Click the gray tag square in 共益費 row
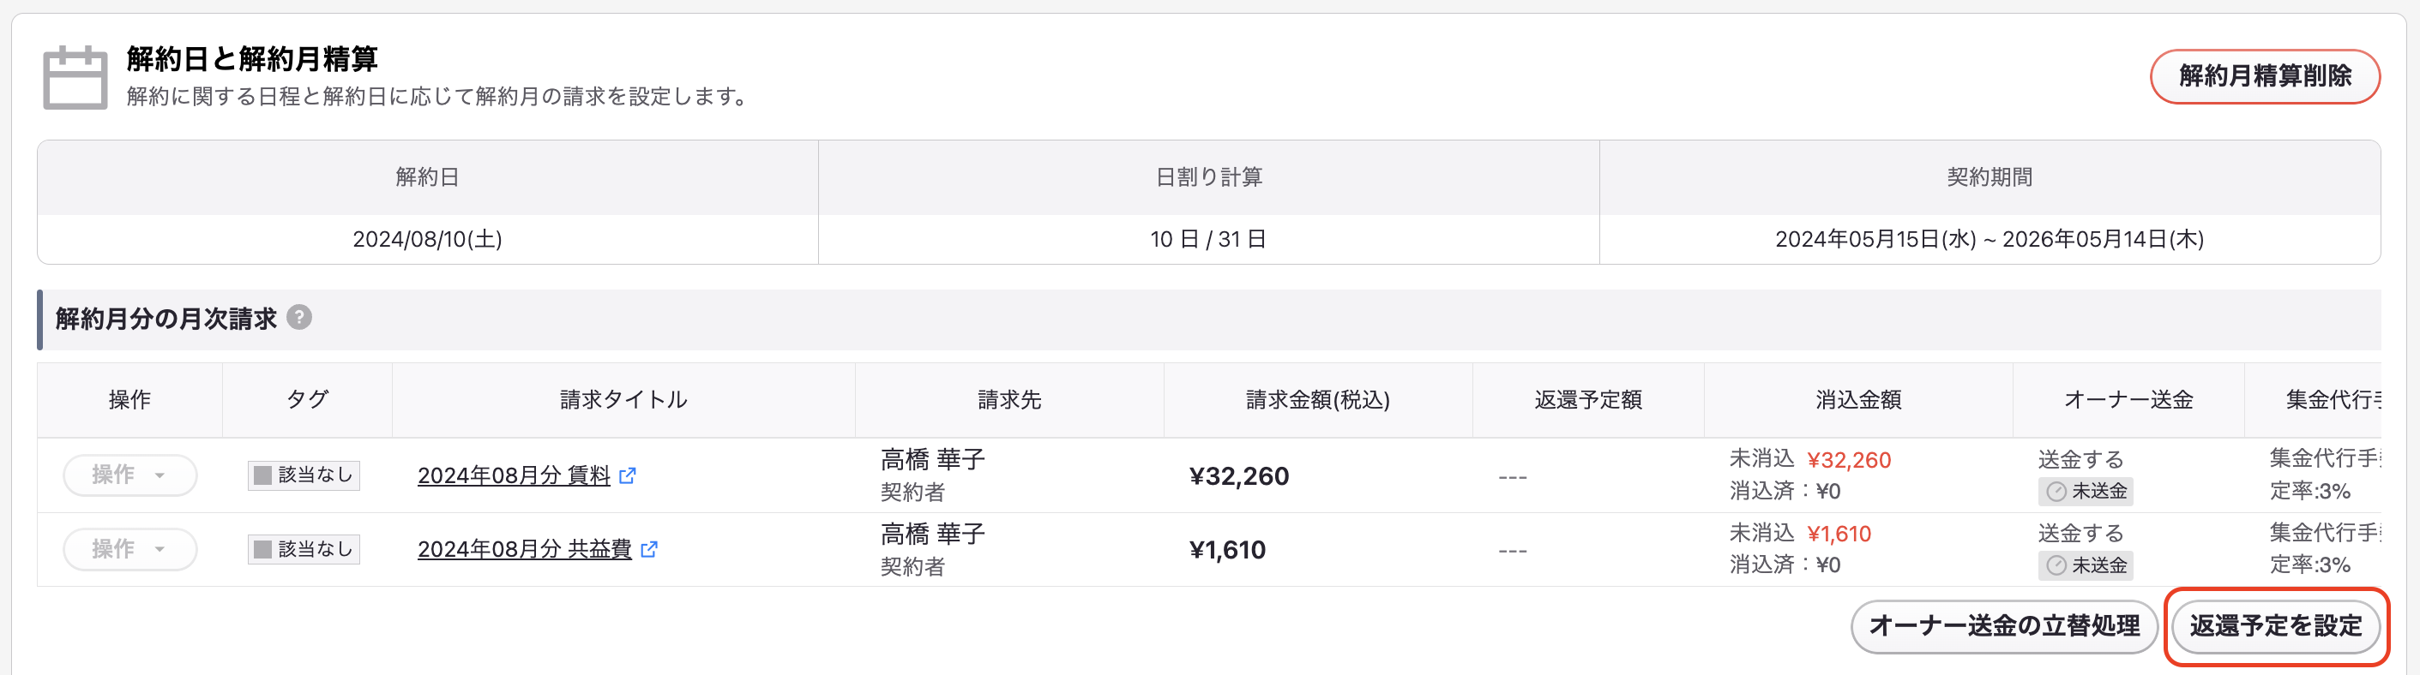 point(263,549)
